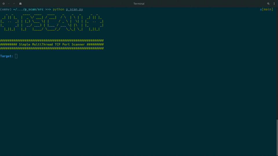Click the 'Terminal' window title
The width and height of the screenshot is (278, 156).
click(x=139, y=3)
